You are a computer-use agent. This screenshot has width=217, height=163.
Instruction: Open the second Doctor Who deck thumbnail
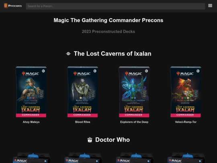tap(83, 158)
